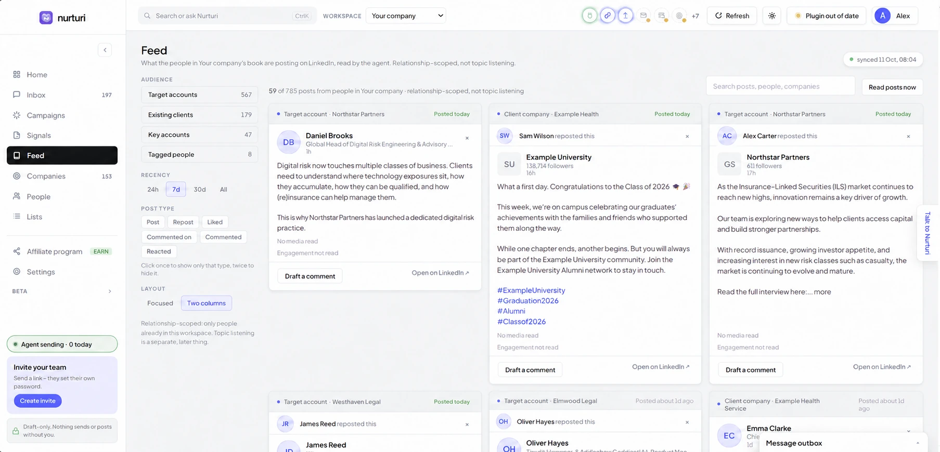Click the search posts, people, companies field

(780, 86)
